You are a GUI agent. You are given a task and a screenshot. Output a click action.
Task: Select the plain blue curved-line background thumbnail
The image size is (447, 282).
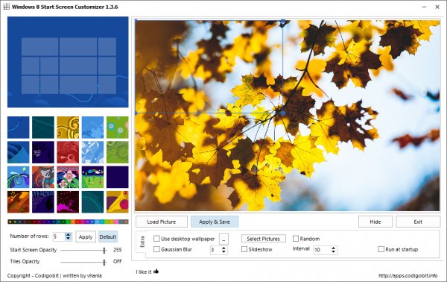coord(18,128)
